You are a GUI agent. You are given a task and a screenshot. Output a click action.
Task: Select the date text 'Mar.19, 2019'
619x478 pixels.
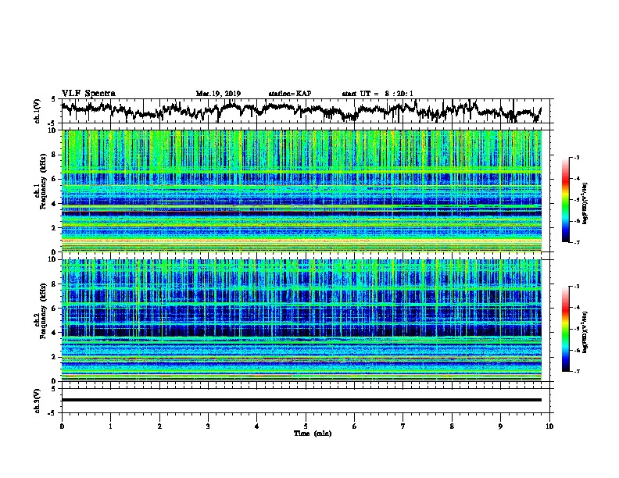pyautogui.click(x=218, y=94)
